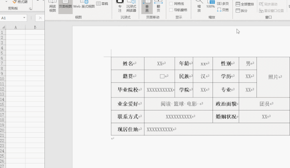Click the 现居住地 table cell
Viewport: 290px width, 168px height.
tap(128, 130)
